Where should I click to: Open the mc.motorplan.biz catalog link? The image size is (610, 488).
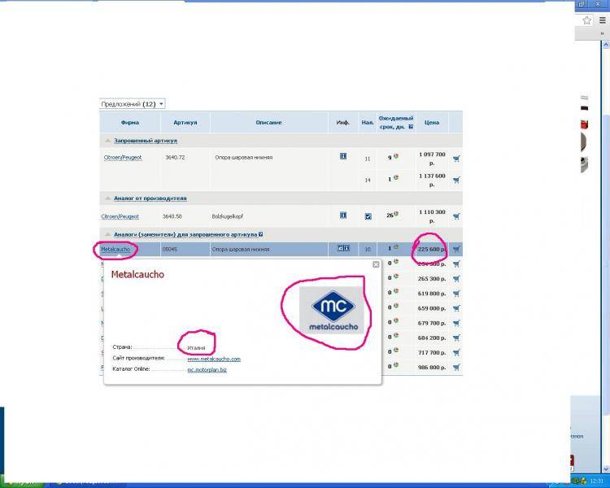[x=207, y=369]
